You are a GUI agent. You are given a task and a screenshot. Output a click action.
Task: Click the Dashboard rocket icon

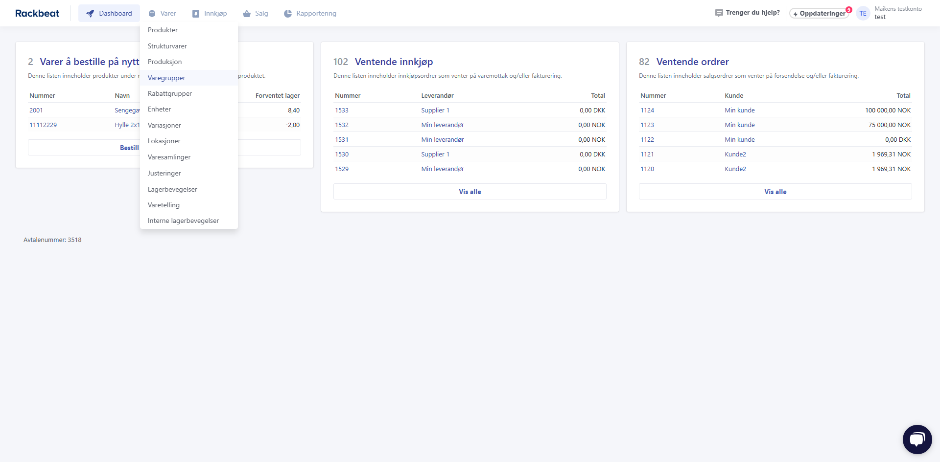coord(90,14)
